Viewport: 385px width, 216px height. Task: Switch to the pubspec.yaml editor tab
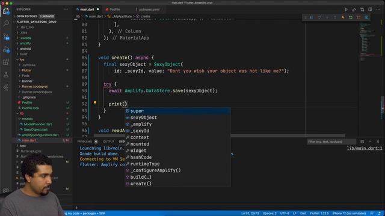point(149,10)
